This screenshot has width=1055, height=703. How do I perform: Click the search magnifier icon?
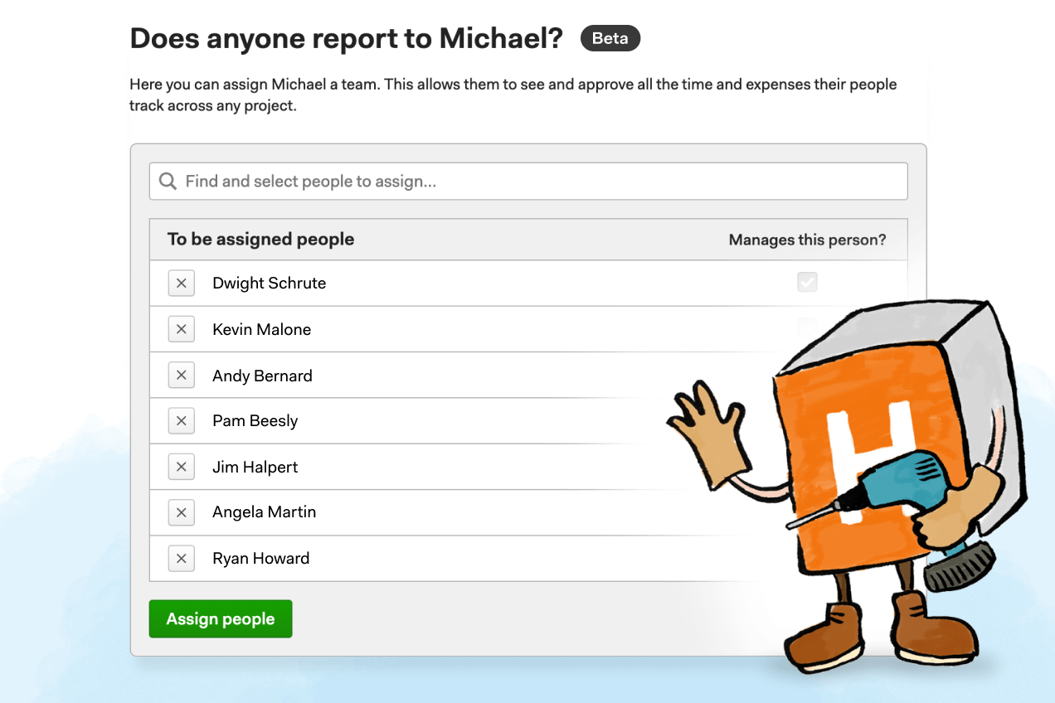click(168, 181)
